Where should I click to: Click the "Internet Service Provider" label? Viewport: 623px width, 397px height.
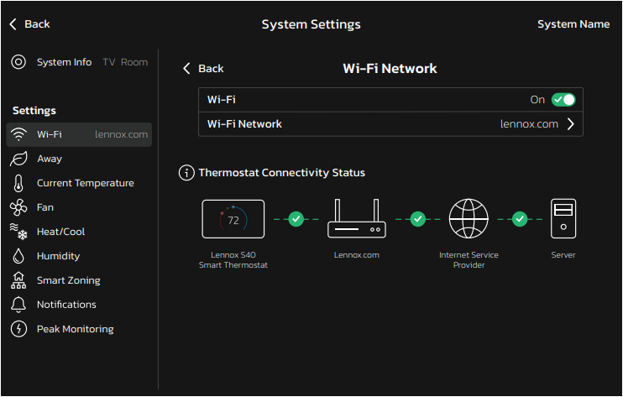coord(469,260)
